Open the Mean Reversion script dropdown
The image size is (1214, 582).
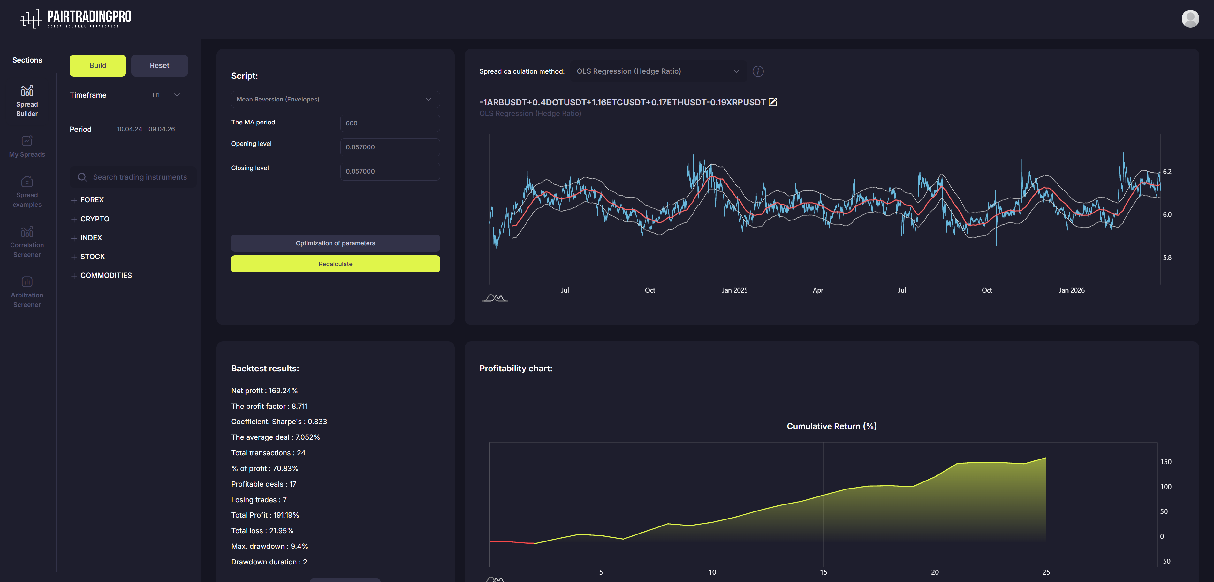pyautogui.click(x=335, y=99)
